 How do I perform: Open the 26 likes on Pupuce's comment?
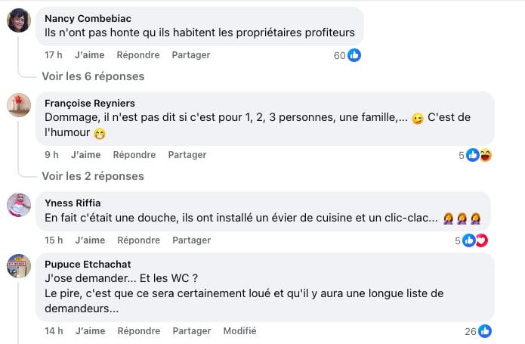coord(479,331)
